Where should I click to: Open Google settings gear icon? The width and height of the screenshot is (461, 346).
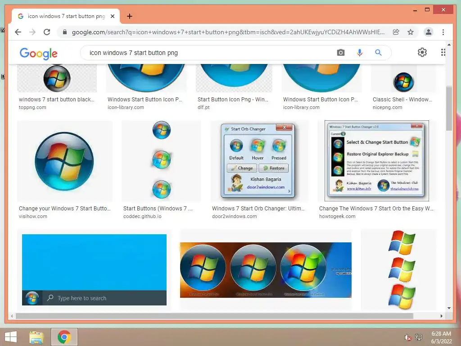point(422,52)
